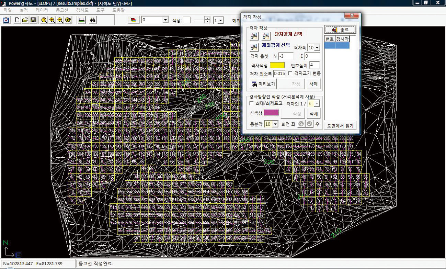Click the 종료 exit button
The width and height of the screenshot is (446, 269).
point(340,30)
